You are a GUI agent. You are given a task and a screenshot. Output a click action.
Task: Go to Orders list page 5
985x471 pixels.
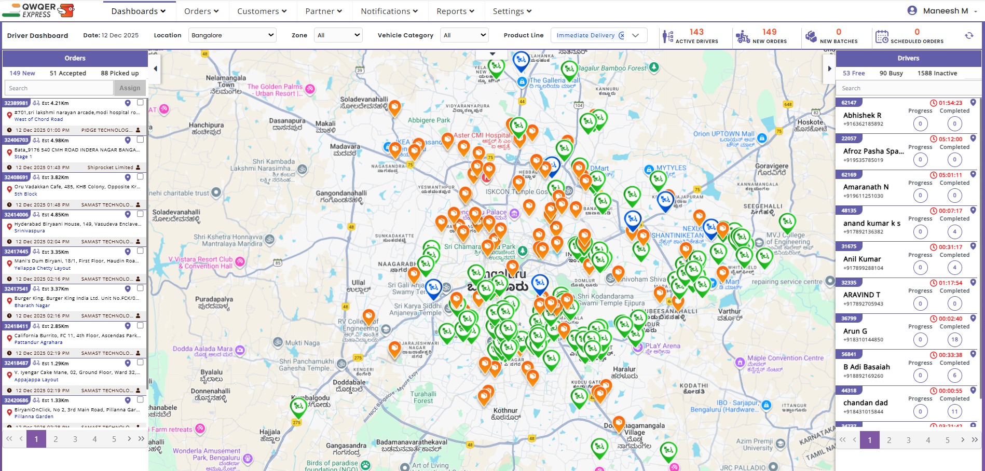coord(114,439)
